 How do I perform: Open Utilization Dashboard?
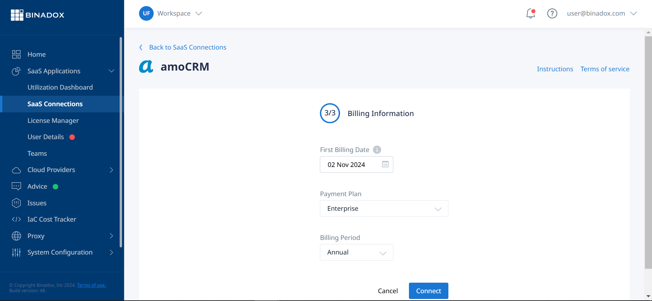(x=60, y=87)
